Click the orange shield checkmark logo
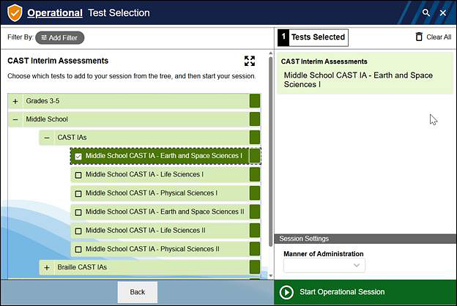The image size is (457, 306). (x=15, y=12)
